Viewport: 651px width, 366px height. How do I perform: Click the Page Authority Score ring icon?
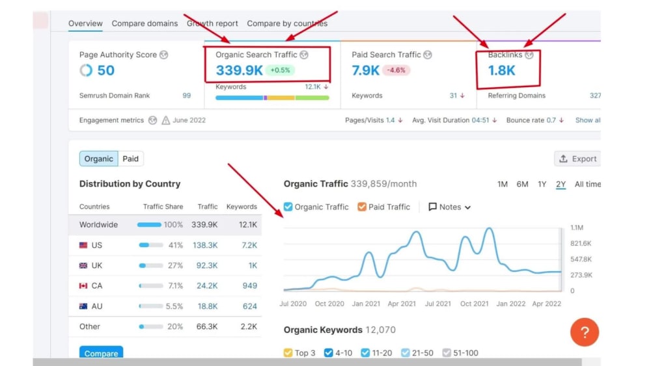click(86, 70)
